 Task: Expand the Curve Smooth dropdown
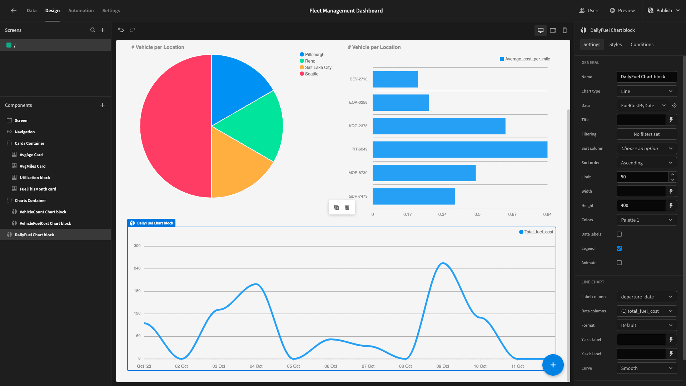coord(647,368)
